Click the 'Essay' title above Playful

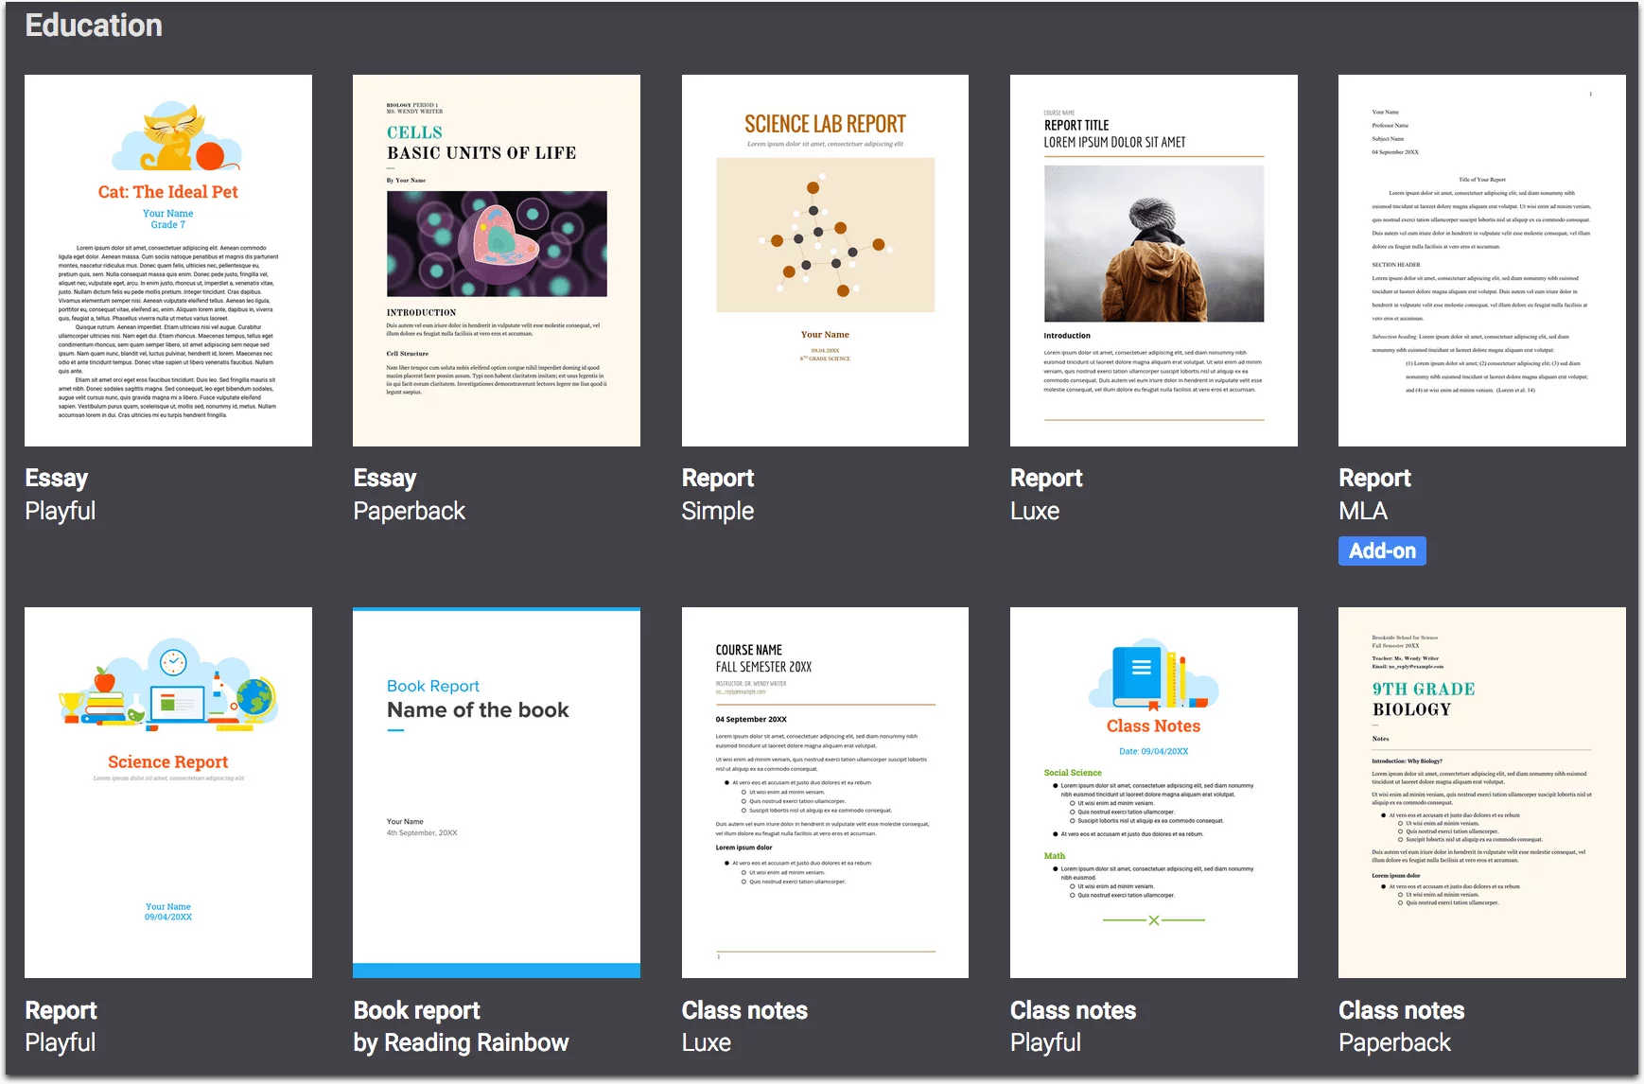pyautogui.click(x=57, y=479)
